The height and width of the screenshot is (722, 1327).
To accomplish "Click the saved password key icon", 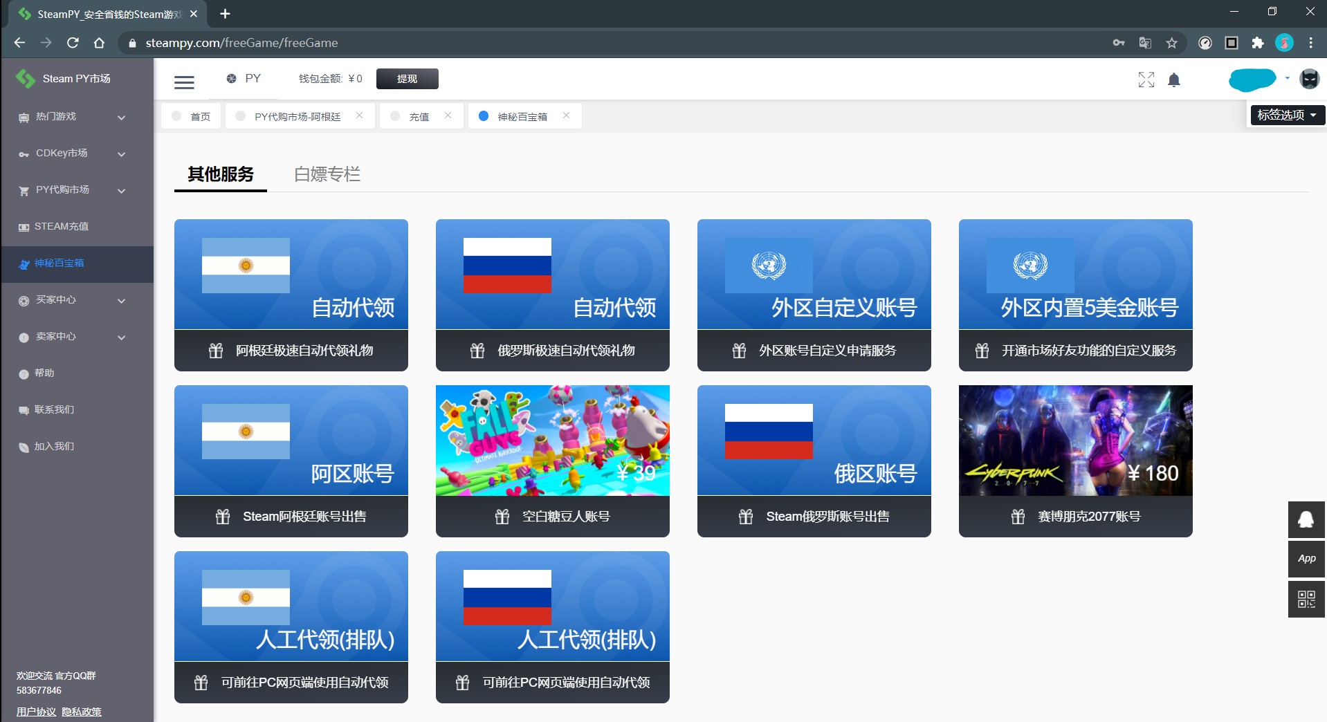I will 1119,43.
